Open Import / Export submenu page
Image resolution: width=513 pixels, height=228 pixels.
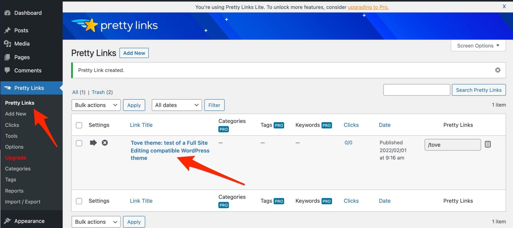23,202
